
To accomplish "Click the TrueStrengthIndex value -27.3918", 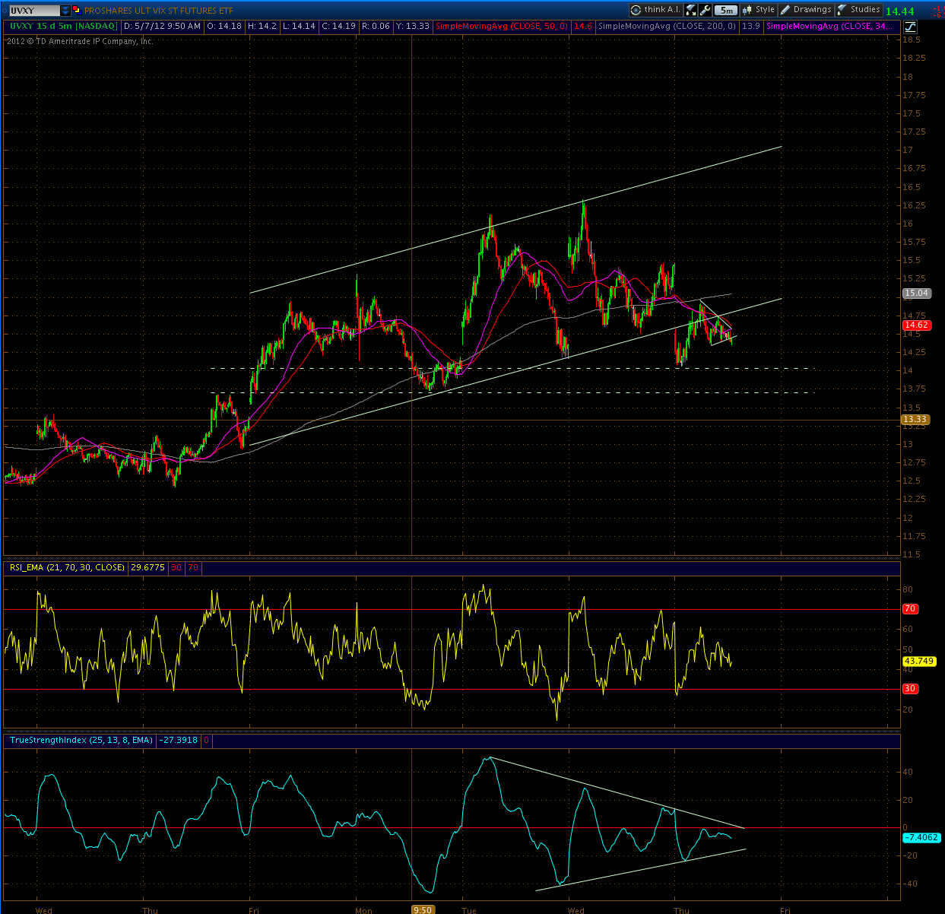I will pyautogui.click(x=178, y=740).
